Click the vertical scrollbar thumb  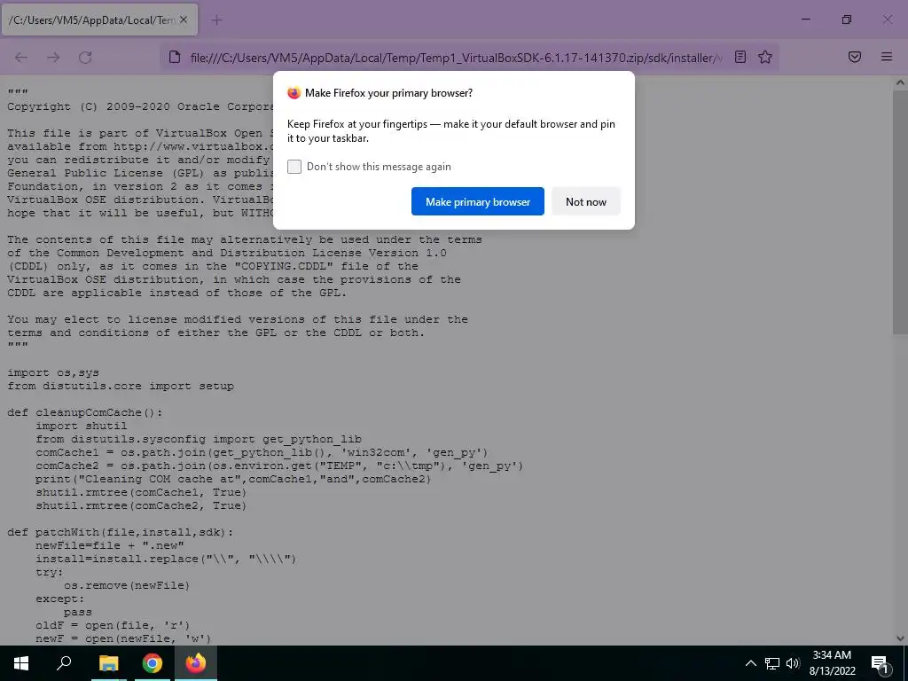coord(900,213)
